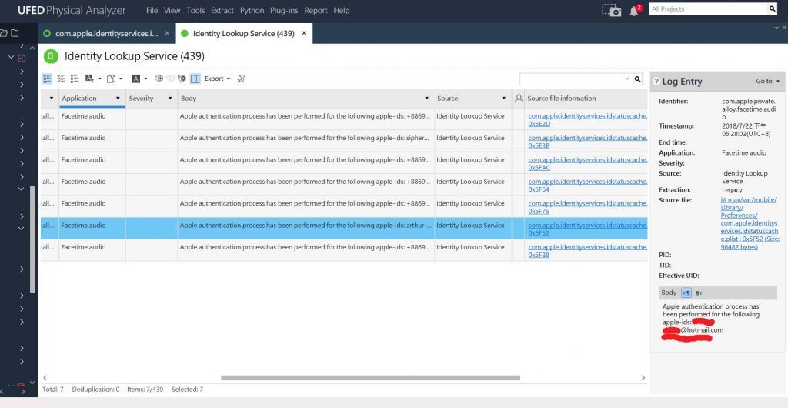
Task: Open the text filter A dropdown arrow
Action: click(99, 79)
